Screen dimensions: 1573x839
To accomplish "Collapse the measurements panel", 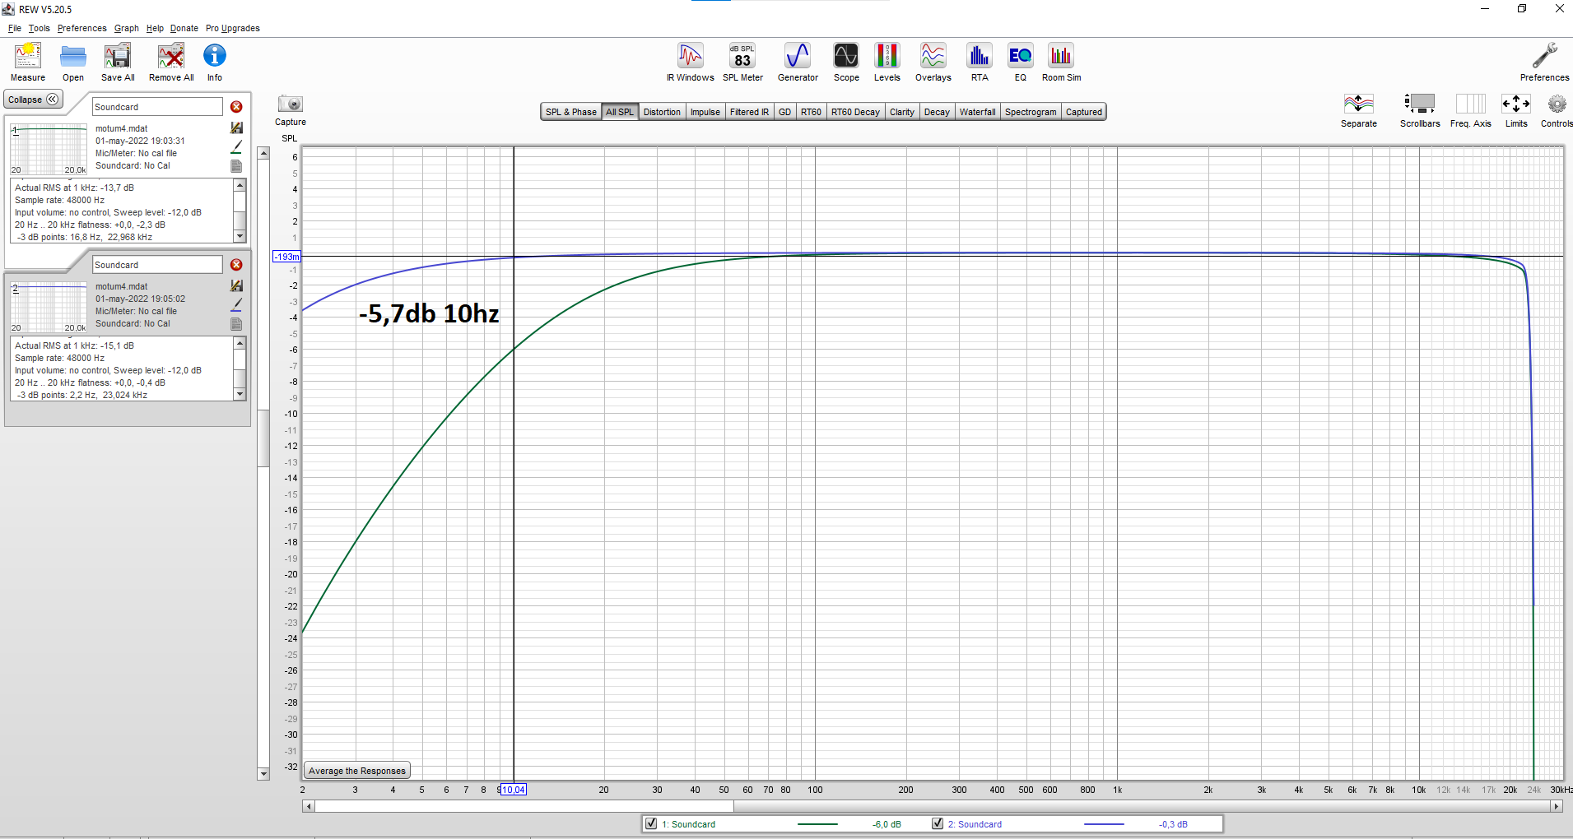I will click(34, 100).
